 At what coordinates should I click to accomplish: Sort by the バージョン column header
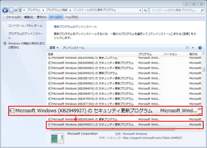pos(175,54)
